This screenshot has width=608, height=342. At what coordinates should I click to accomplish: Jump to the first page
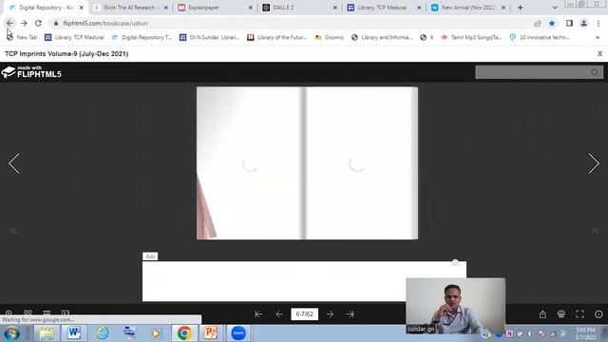(258, 314)
